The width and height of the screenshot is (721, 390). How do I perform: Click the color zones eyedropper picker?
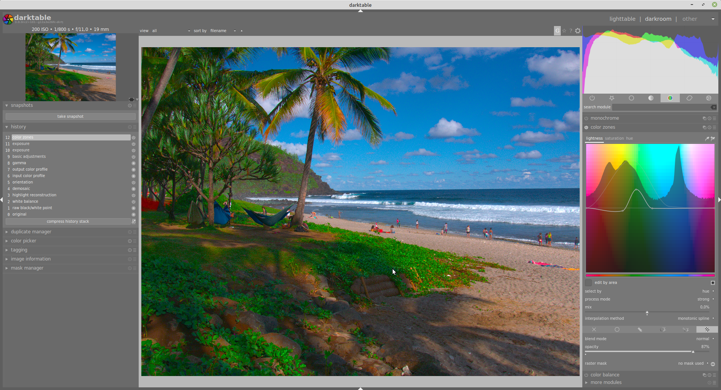[707, 139]
